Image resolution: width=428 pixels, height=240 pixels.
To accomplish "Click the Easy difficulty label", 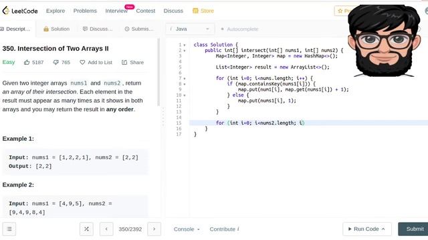I will [x=9, y=62].
